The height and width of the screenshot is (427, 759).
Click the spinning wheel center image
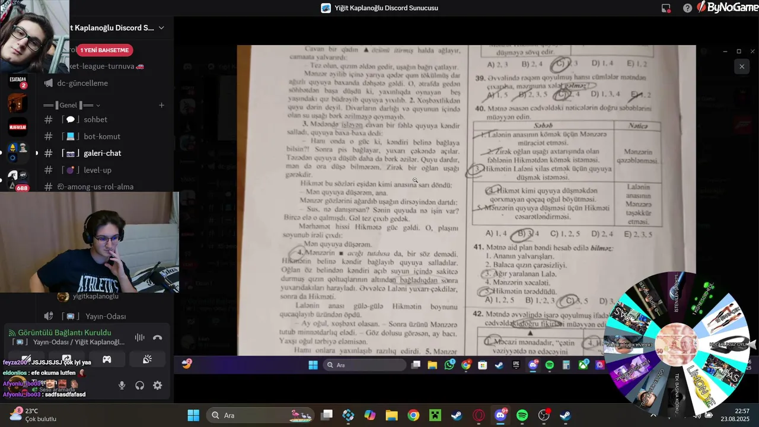click(677, 345)
